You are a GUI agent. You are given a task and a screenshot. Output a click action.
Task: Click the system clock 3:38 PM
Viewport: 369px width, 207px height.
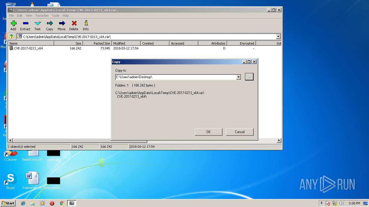(354, 203)
